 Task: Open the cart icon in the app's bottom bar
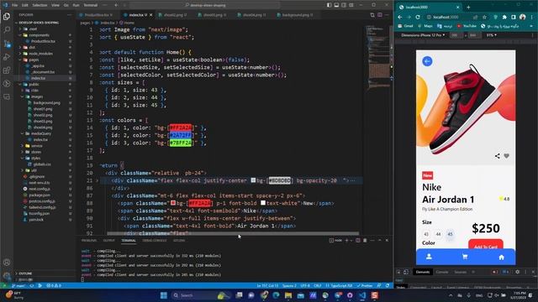(465, 257)
